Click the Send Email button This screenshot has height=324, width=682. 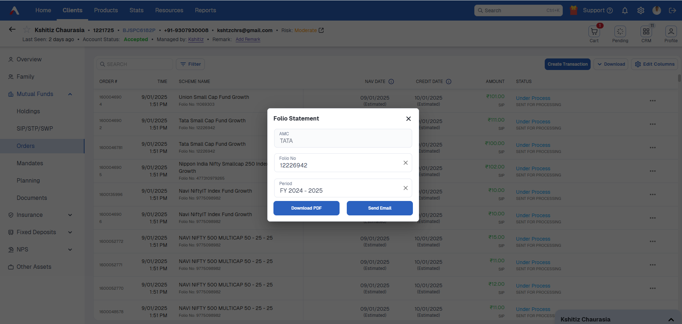pos(380,208)
